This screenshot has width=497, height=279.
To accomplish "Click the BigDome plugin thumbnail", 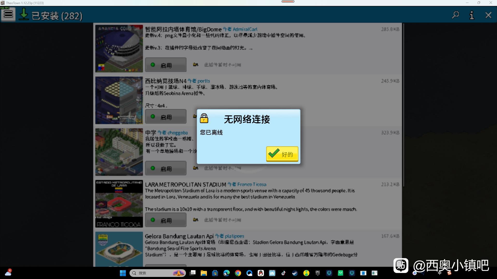I will pyautogui.click(x=119, y=48).
